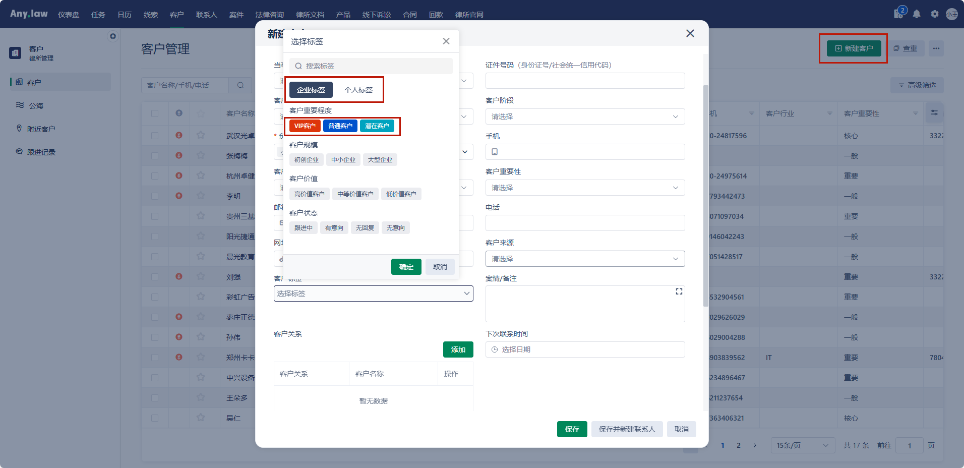Viewport: 964px width, 468px height.
Task: Click the search icon beside customer search box
Action: tap(240, 85)
